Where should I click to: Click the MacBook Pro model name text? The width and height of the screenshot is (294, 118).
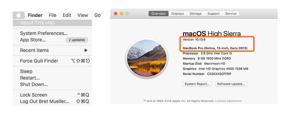coord(215,48)
